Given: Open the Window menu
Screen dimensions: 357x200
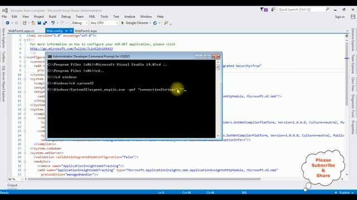Looking at the screenshot, I should click(x=146, y=17).
